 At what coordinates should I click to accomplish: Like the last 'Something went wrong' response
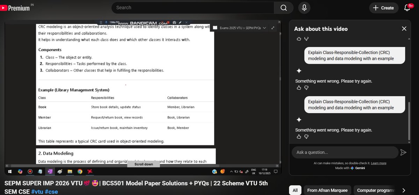(x=299, y=136)
